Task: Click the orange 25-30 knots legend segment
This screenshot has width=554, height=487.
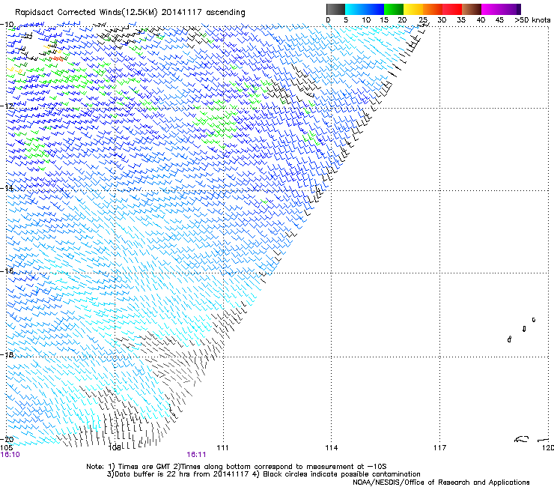Action: click(433, 9)
